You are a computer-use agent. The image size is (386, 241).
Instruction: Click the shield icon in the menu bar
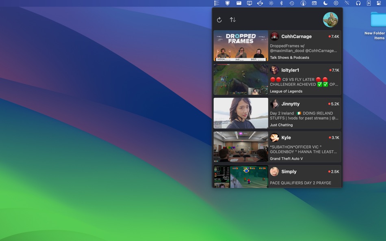coord(227,3)
